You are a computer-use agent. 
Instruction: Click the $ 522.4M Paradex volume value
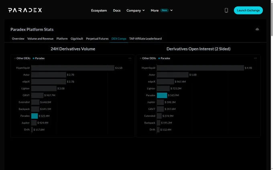(x=44, y=116)
